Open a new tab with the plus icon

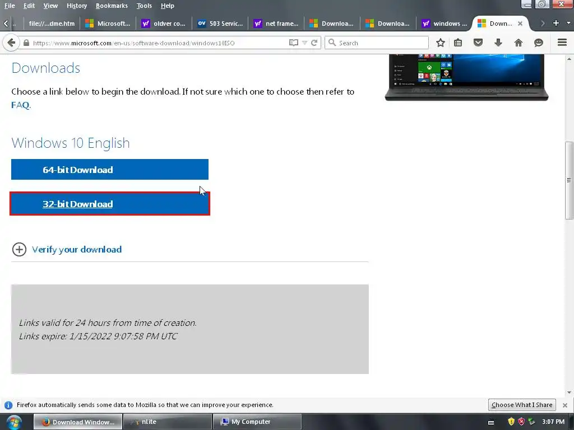(x=556, y=23)
